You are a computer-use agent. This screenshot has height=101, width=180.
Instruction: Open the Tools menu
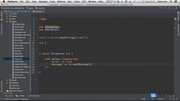point(77,1)
